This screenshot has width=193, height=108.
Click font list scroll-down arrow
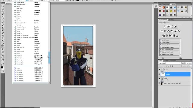(49, 82)
